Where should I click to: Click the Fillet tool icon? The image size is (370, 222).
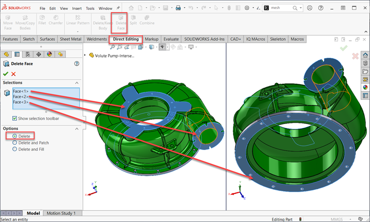click(x=42, y=18)
